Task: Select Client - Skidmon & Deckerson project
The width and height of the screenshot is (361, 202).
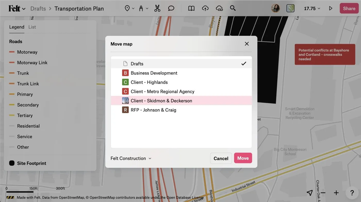Action: pos(181,101)
